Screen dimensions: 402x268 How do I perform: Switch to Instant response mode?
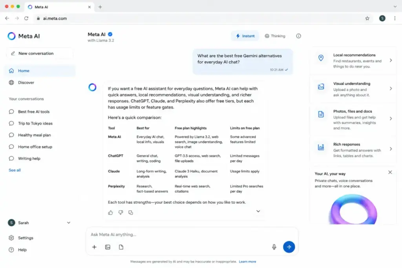[x=245, y=36]
